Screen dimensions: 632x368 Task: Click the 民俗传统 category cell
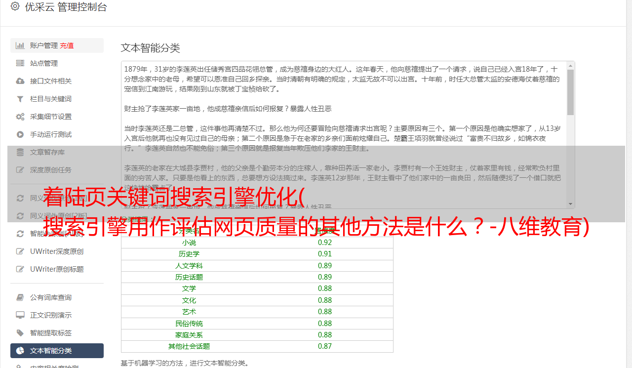click(189, 324)
